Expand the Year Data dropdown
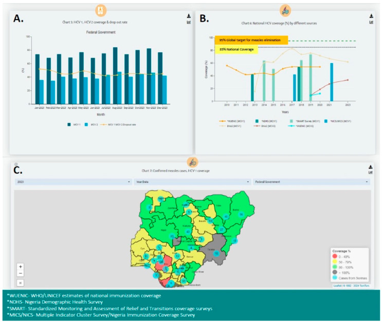This screenshot has width=382, height=322. [x=192, y=182]
